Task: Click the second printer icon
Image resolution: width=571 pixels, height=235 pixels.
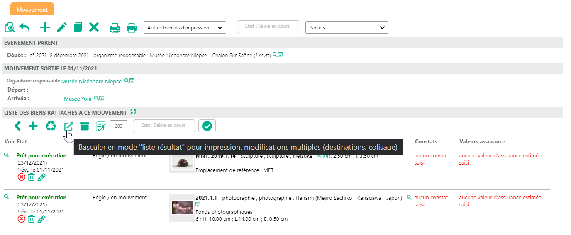Action: [x=132, y=28]
